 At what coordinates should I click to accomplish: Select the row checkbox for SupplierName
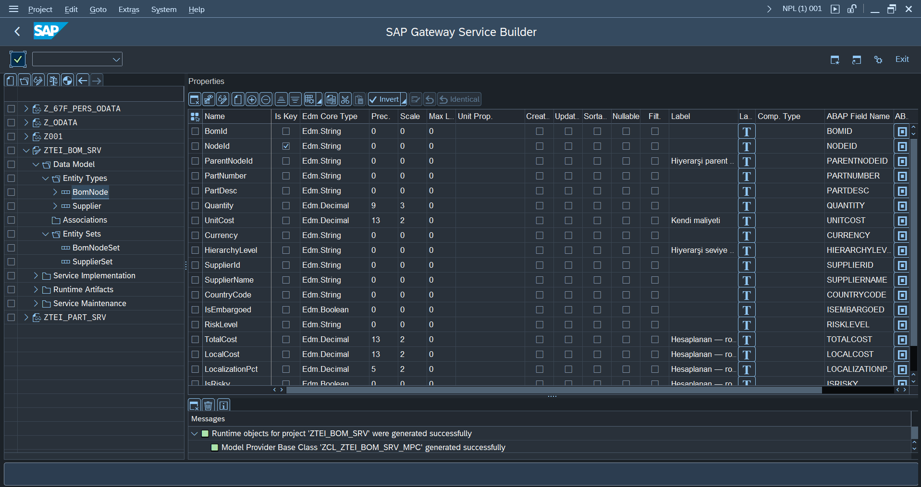[195, 280]
